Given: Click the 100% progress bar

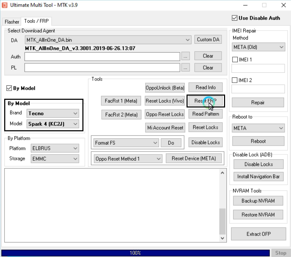Looking at the screenshot, I should (135, 253).
